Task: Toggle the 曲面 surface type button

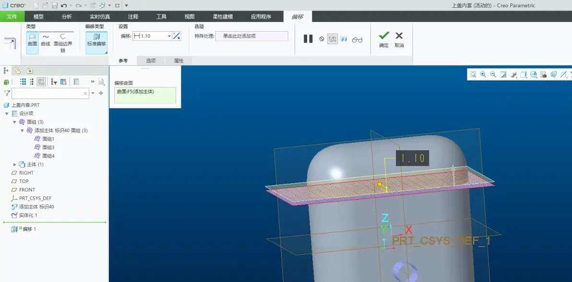Action: 33,40
